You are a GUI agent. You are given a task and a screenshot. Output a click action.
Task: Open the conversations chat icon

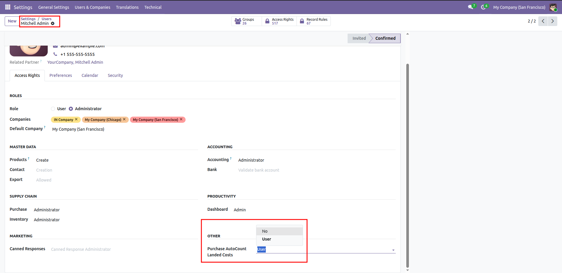(x=470, y=7)
